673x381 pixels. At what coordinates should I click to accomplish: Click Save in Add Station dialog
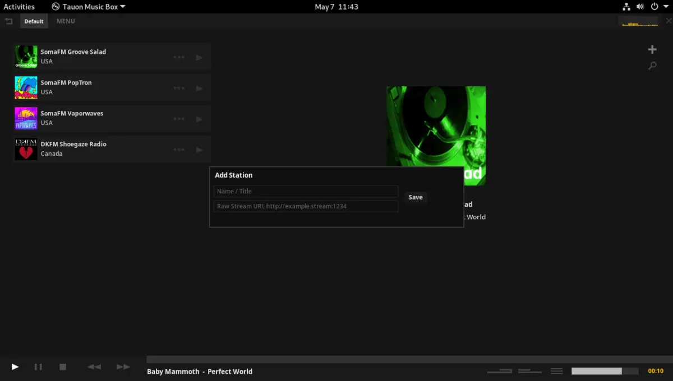coord(416,197)
